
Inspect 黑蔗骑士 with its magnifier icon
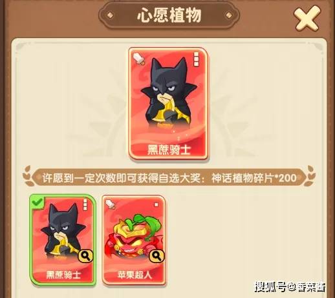(x=85, y=256)
